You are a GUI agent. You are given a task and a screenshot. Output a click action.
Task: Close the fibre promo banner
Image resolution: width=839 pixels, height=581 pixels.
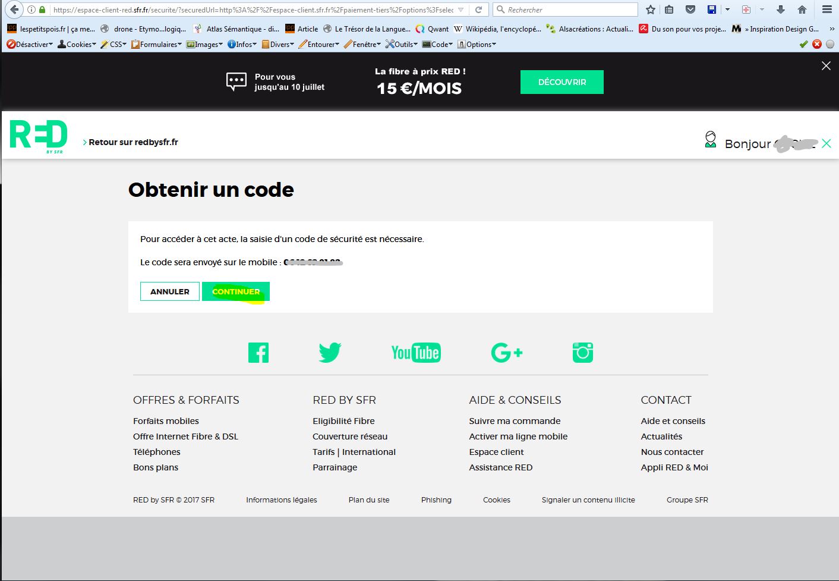(x=826, y=66)
